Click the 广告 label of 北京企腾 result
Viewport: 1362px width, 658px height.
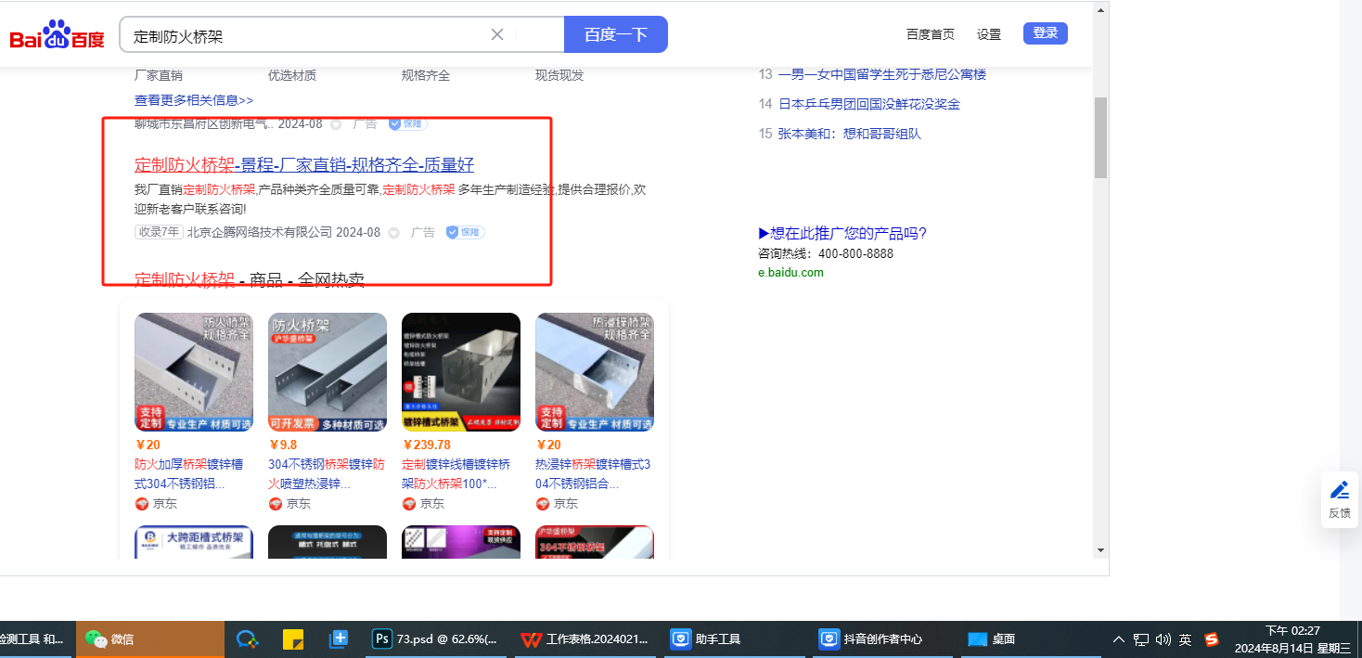[x=423, y=232]
